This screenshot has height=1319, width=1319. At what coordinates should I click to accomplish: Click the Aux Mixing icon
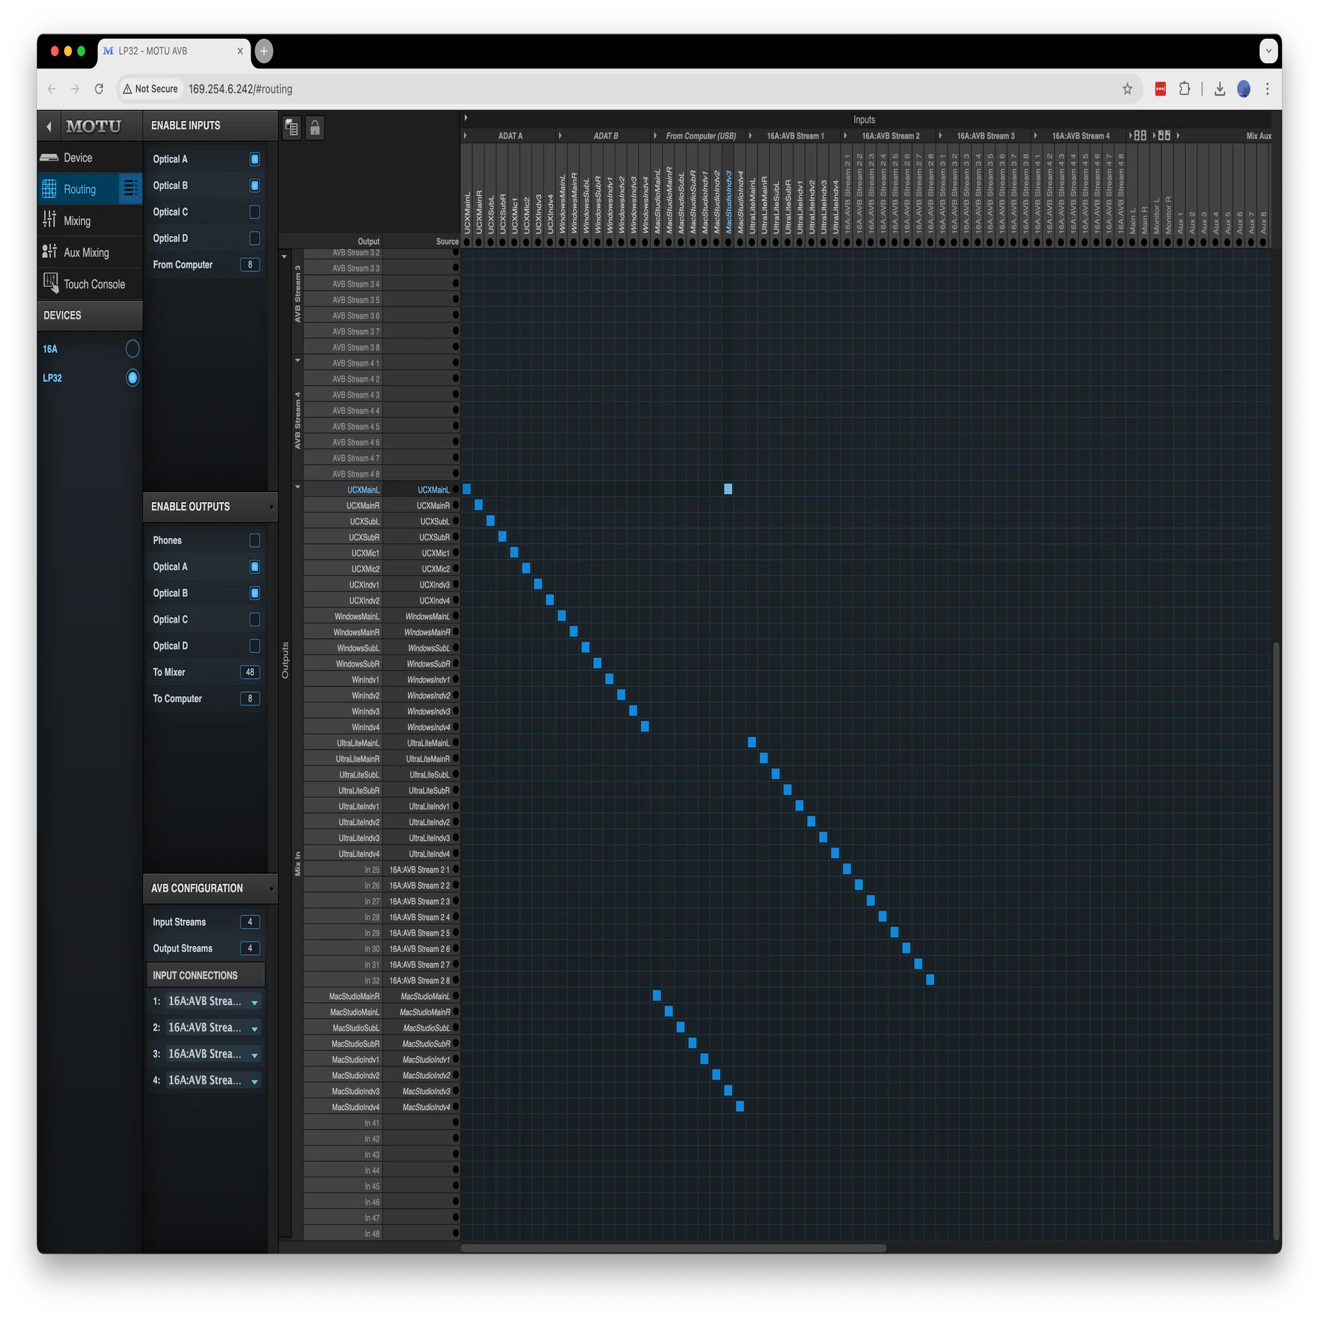click(49, 252)
